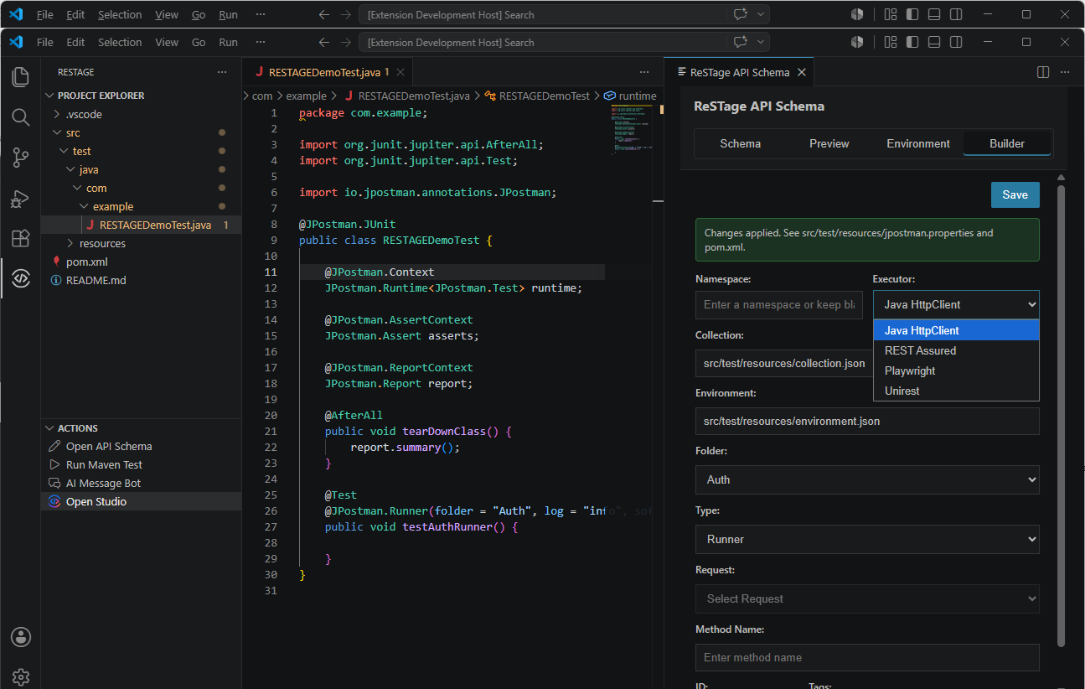The height and width of the screenshot is (689, 1085).
Task: Open Source Control in activity bar
Action: (21, 157)
